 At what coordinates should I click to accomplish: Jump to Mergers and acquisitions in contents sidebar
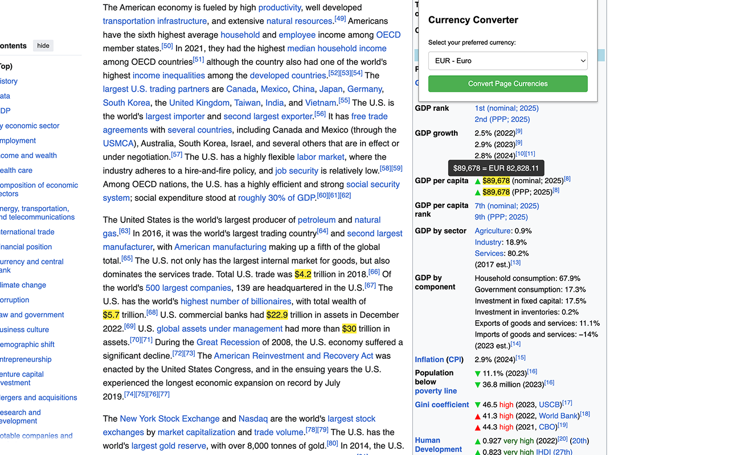coord(38,398)
